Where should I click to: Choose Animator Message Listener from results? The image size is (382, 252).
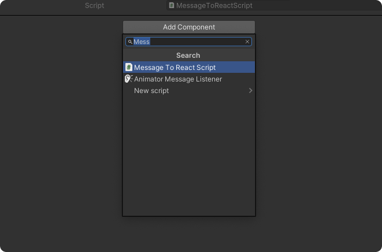pos(178,79)
